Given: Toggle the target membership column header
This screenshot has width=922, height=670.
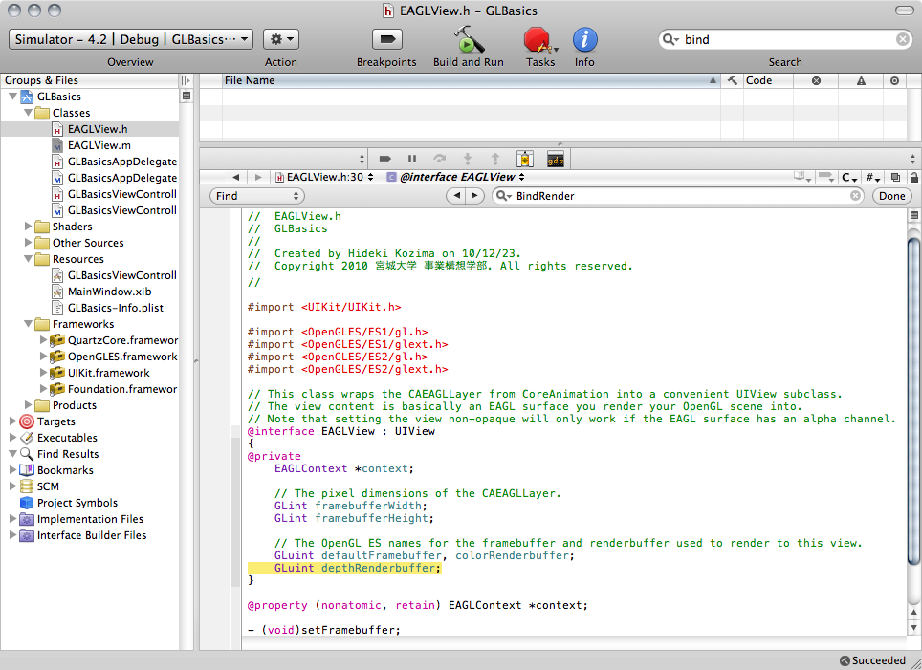Looking at the screenshot, I should point(894,80).
